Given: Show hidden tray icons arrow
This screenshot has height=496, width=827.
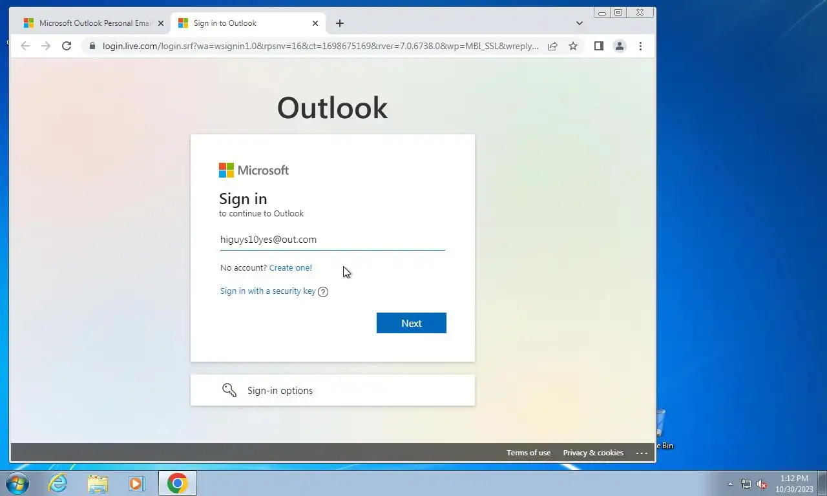Looking at the screenshot, I should click(x=731, y=484).
